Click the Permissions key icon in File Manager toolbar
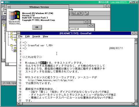 point(86,13)
